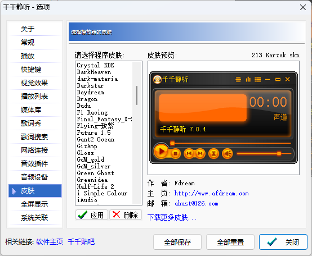Apply the selected skin with 应用 button

click(92, 215)
